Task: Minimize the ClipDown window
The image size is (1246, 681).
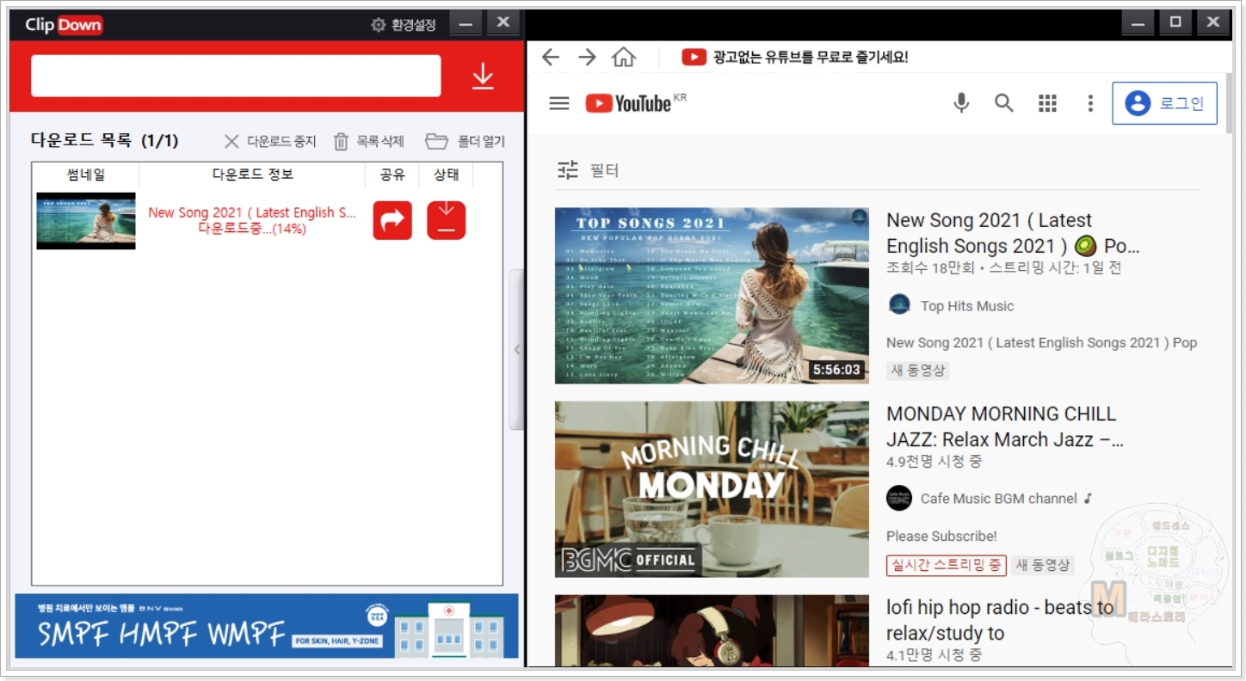Action: [x=466, y=23]
